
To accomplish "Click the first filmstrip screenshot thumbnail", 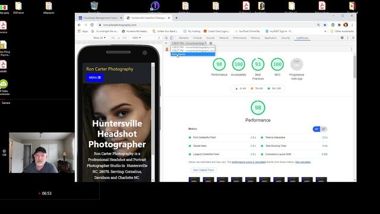I will point(194,180).
